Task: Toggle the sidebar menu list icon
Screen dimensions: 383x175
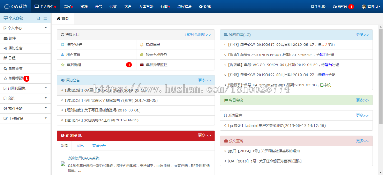Action: 46,18
